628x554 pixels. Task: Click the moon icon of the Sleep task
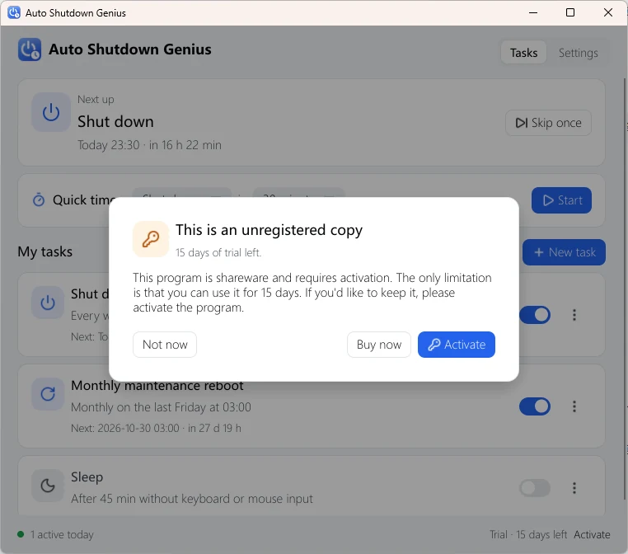tap(48, 486)
